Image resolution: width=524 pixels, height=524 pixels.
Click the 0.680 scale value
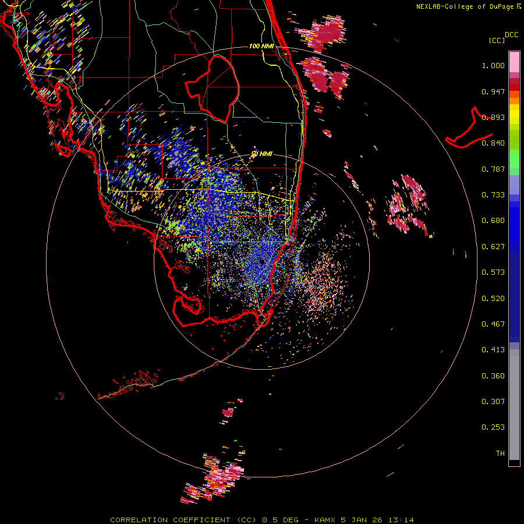tap(493, 221)
